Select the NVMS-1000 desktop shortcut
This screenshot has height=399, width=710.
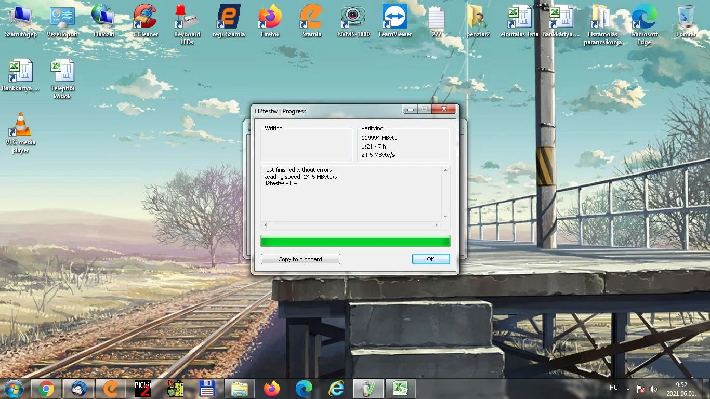click(353, 21)
